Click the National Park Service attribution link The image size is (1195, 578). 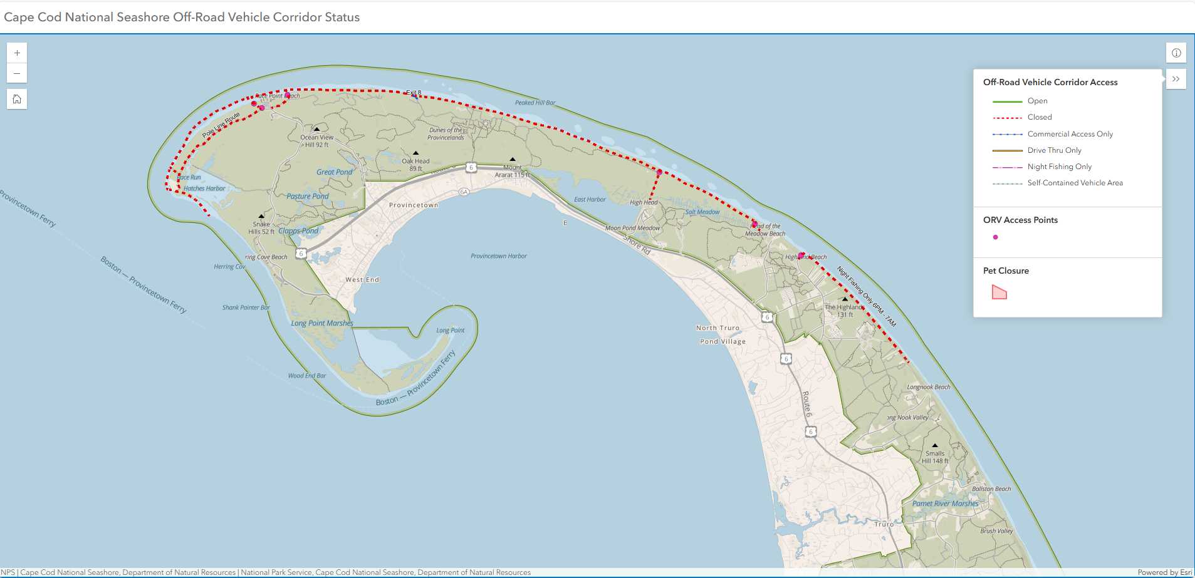click(276, 572)
